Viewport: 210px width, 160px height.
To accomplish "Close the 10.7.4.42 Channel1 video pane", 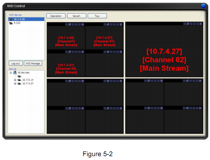I will (x=83, y=24).
